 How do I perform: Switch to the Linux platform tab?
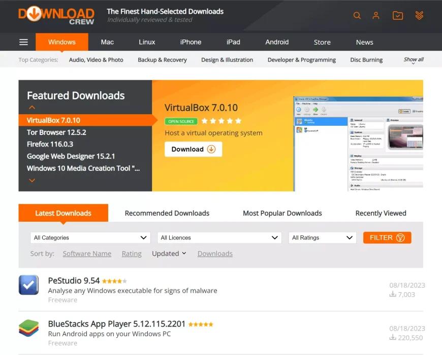tap(147, 42)
